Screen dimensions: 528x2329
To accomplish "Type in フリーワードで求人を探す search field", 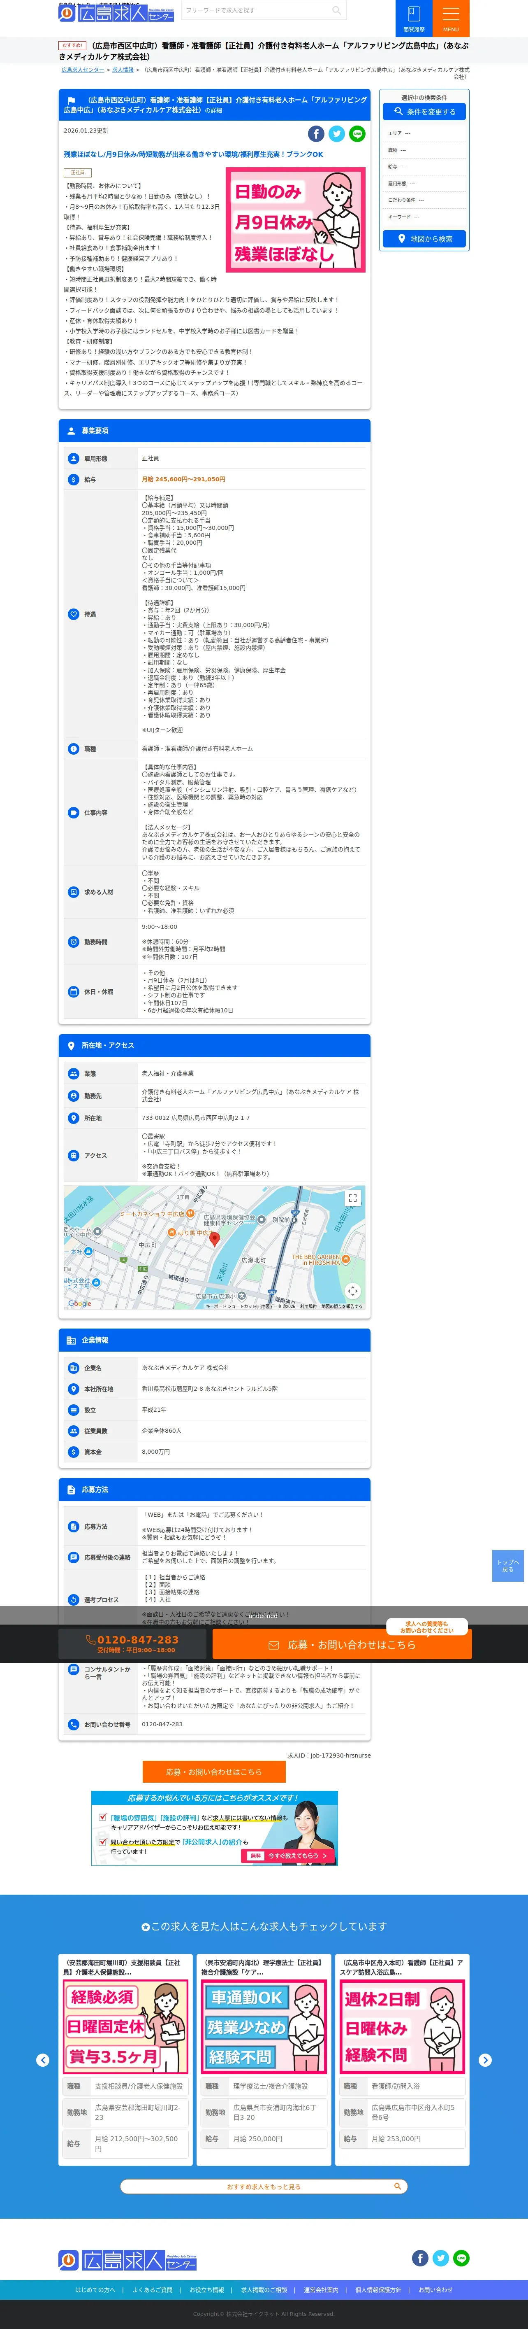I will (255, 11).
